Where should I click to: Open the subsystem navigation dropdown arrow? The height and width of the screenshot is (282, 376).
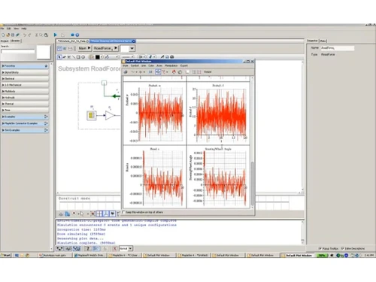pos(132,48)
